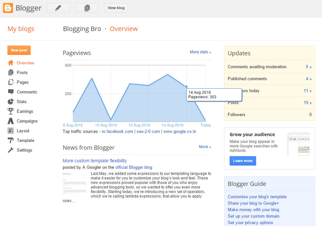Click the 8 Aug 2016 axis label

[x=73, y=125]
